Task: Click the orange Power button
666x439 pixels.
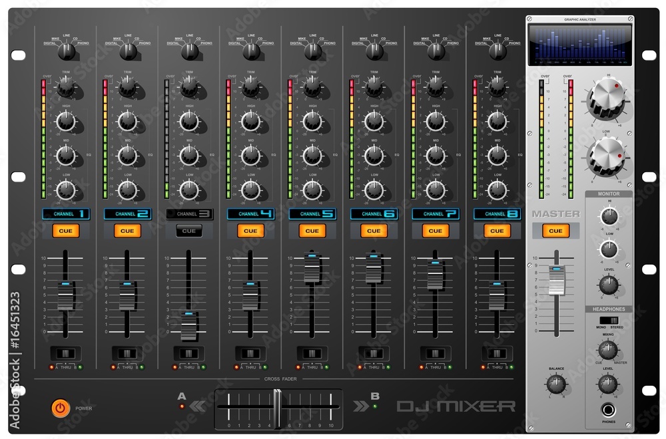Action: click(x=61, y=408)
